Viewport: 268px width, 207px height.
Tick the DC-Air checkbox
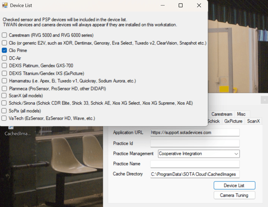pyautogui.click(x=4, y=58)
